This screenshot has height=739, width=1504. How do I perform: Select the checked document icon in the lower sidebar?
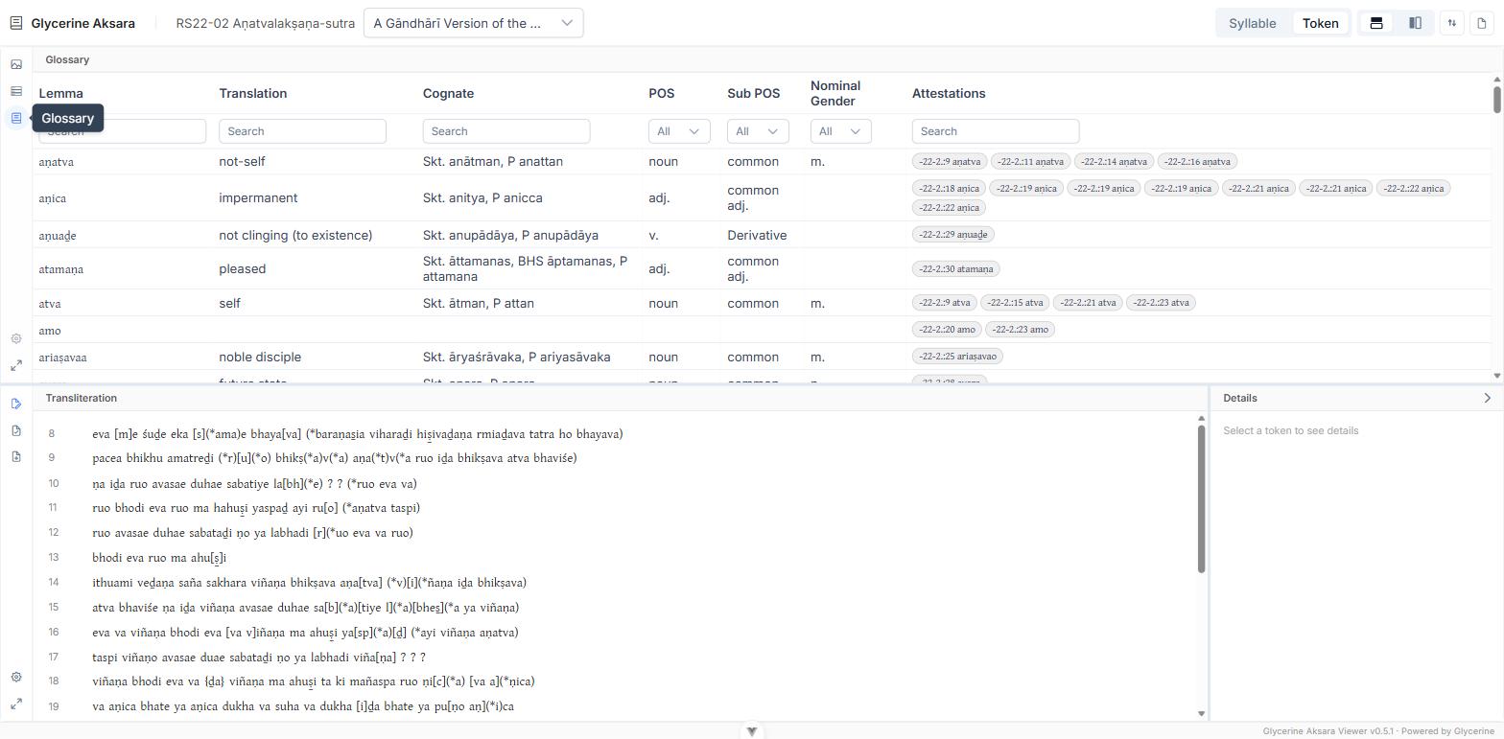tap(16, 430)
